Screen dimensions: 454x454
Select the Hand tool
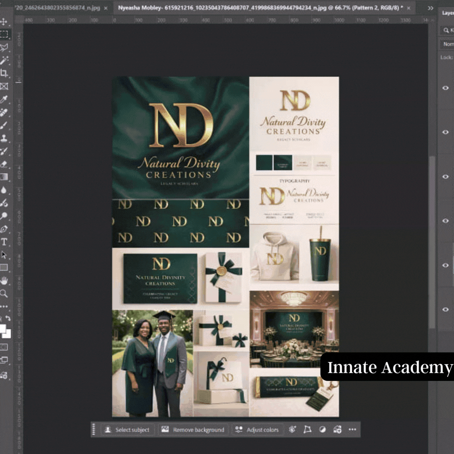point(4,280)
